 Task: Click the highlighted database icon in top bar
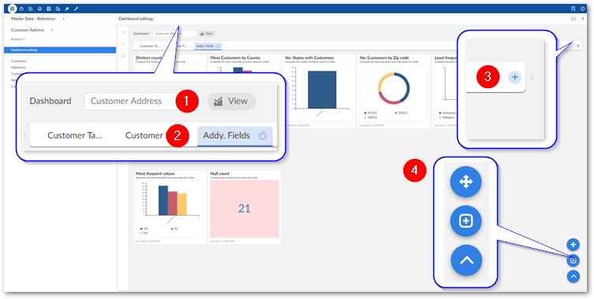(13, 9)
